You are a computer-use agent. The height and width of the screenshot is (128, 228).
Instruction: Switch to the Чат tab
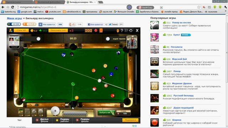coord(20,120)
